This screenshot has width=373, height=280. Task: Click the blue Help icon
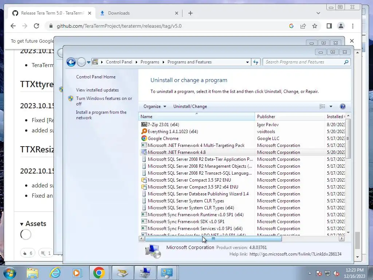coord(342,106)
